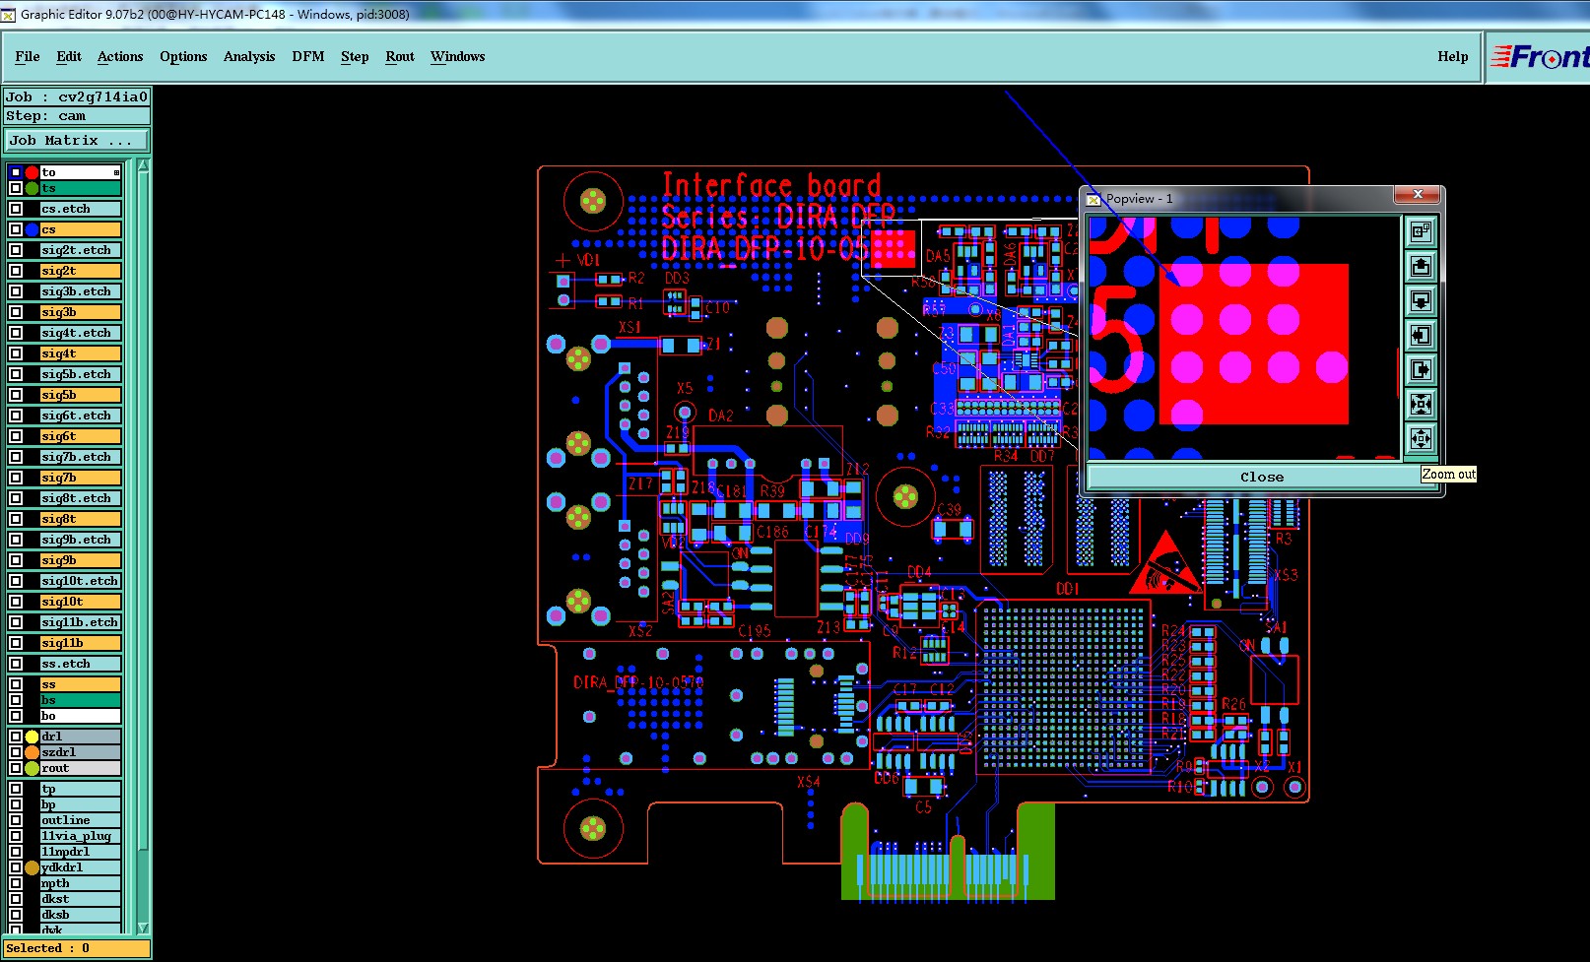Click the pan up icon in Popview
Screen dimensions: 1590x962
coord(1421,266)
